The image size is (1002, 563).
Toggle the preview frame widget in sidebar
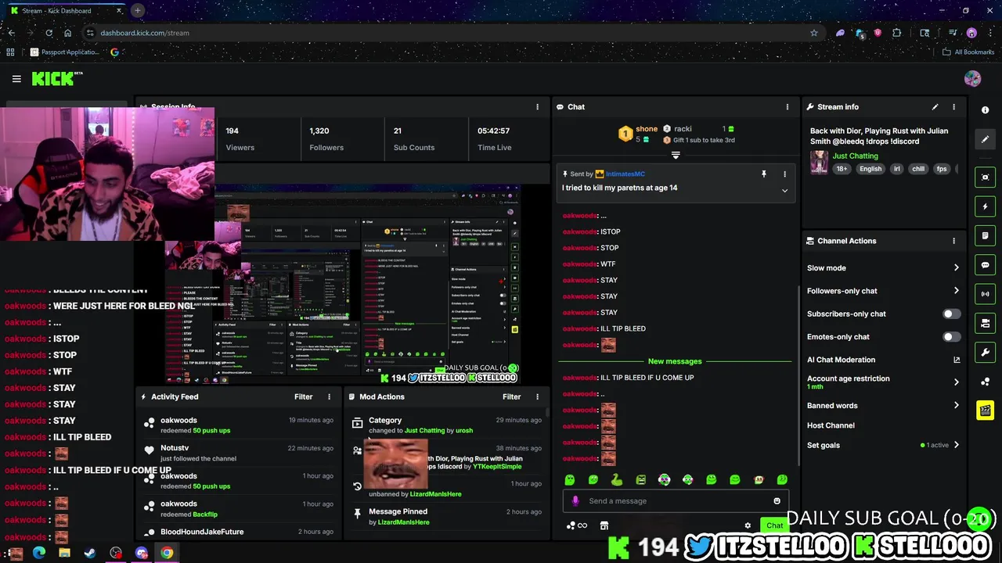coord(985,178)
